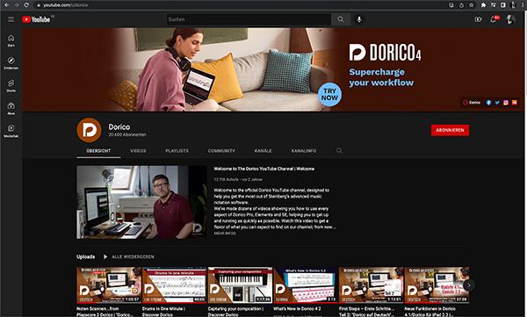
Task: Switch to the VIDEOS tab
Action: (138, 151)
